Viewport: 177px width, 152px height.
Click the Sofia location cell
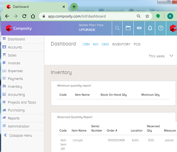pos(135,140)
